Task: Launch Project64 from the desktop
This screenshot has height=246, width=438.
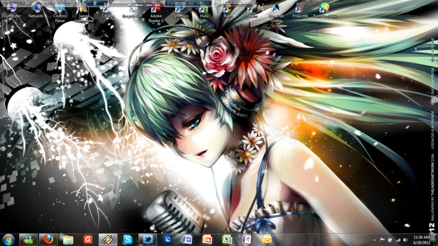Action: pos(300,11)
